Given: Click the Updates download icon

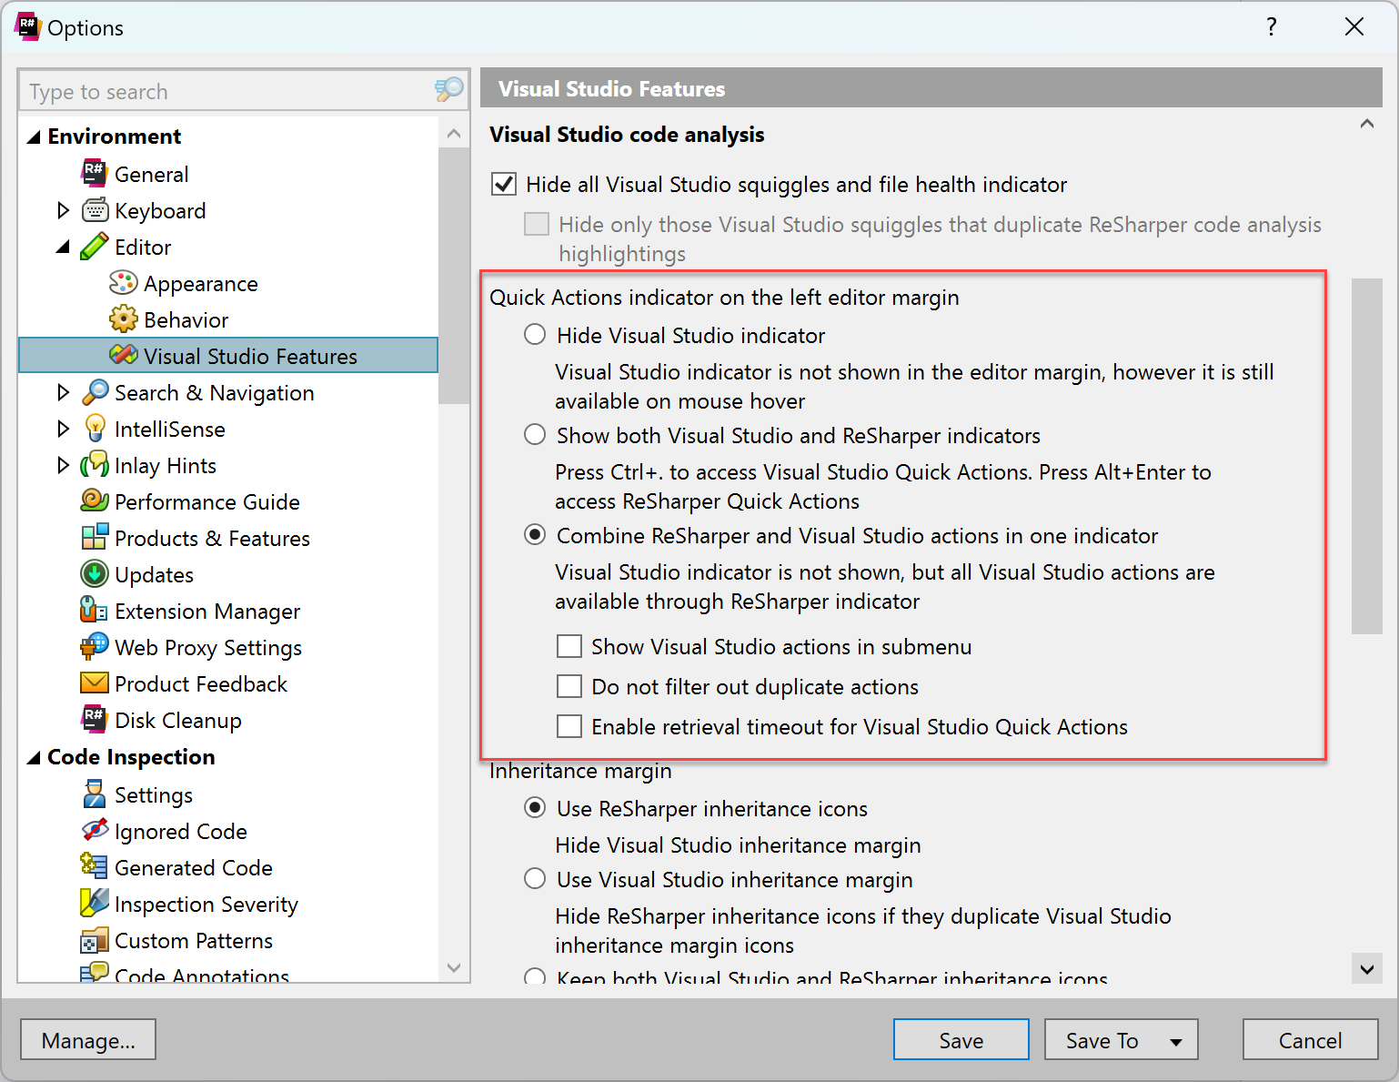Looking at the screenshot, I should click(x=95, y=574).
